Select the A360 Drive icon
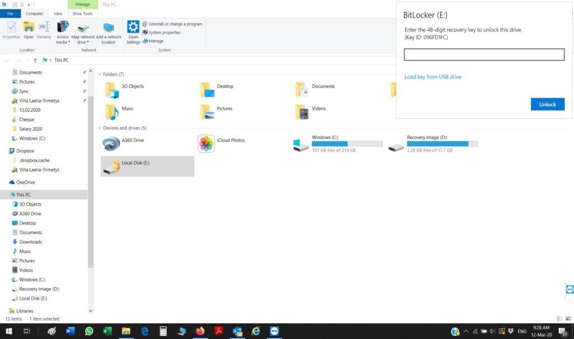574x339 pixels. point(111,143)
